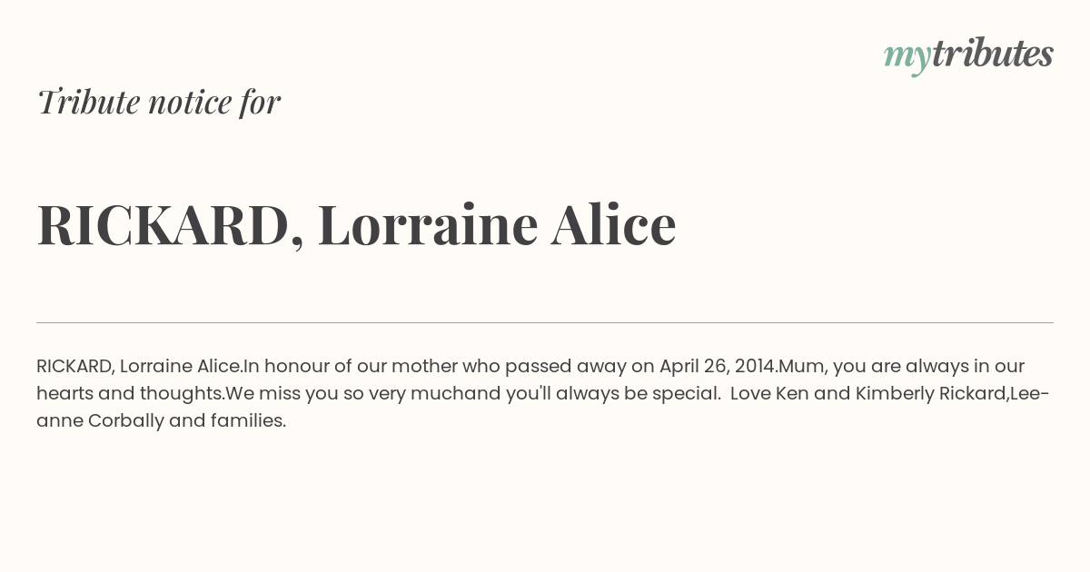Click the horizontal divider line
The height and width of the screenshot is (572, 1090).
coord(545,322)
